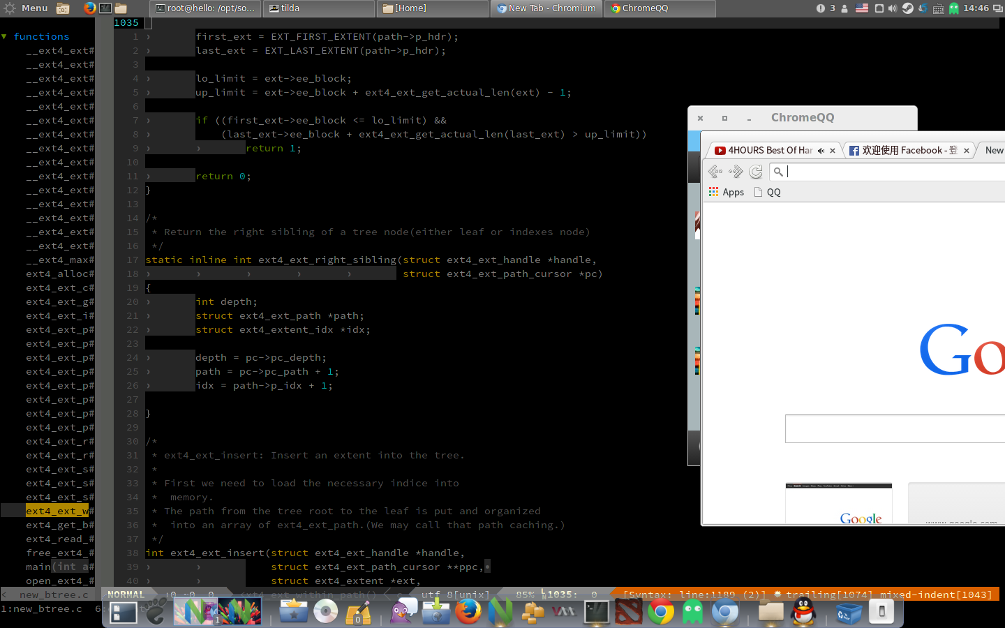Collapse the functions tree in the tag sidebar
Image resolution: width=1005 pixels, height=628 pixels.
coord(4,36)
